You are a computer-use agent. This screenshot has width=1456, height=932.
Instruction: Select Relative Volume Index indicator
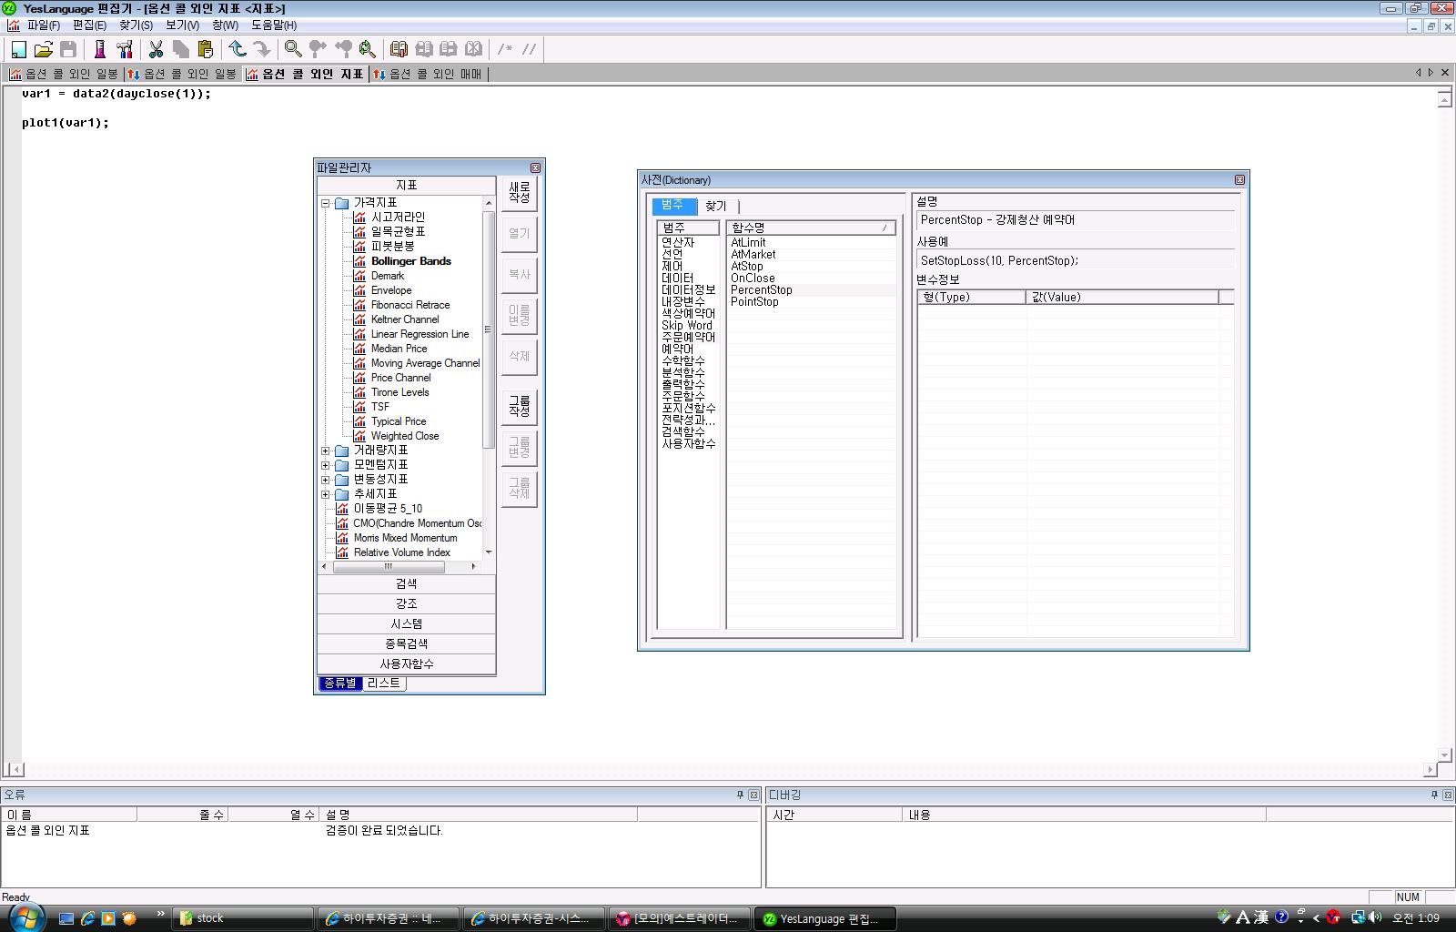(x=401, y=552)
